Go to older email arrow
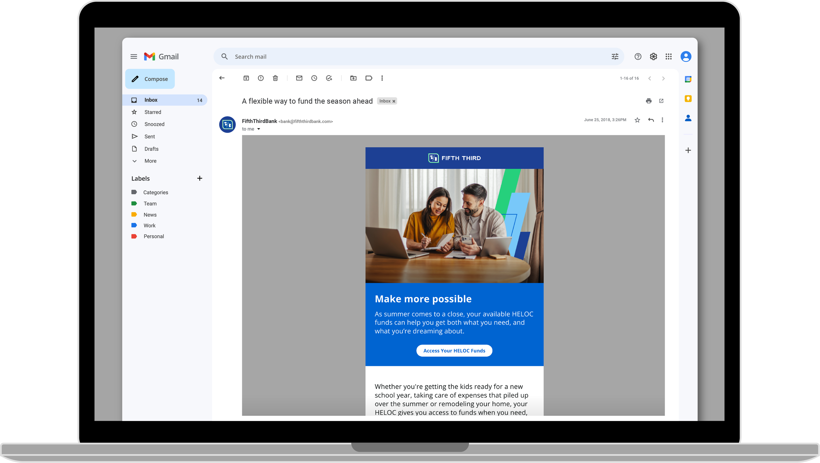 click(663, 78)
